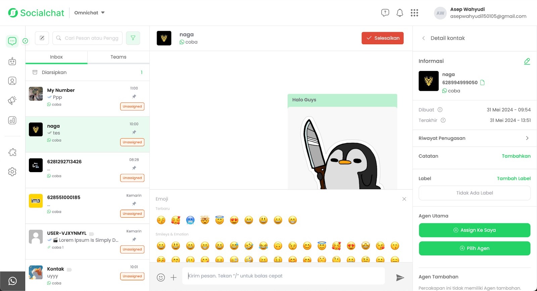Toggle the emoji picker smiley button

point(161,278)
